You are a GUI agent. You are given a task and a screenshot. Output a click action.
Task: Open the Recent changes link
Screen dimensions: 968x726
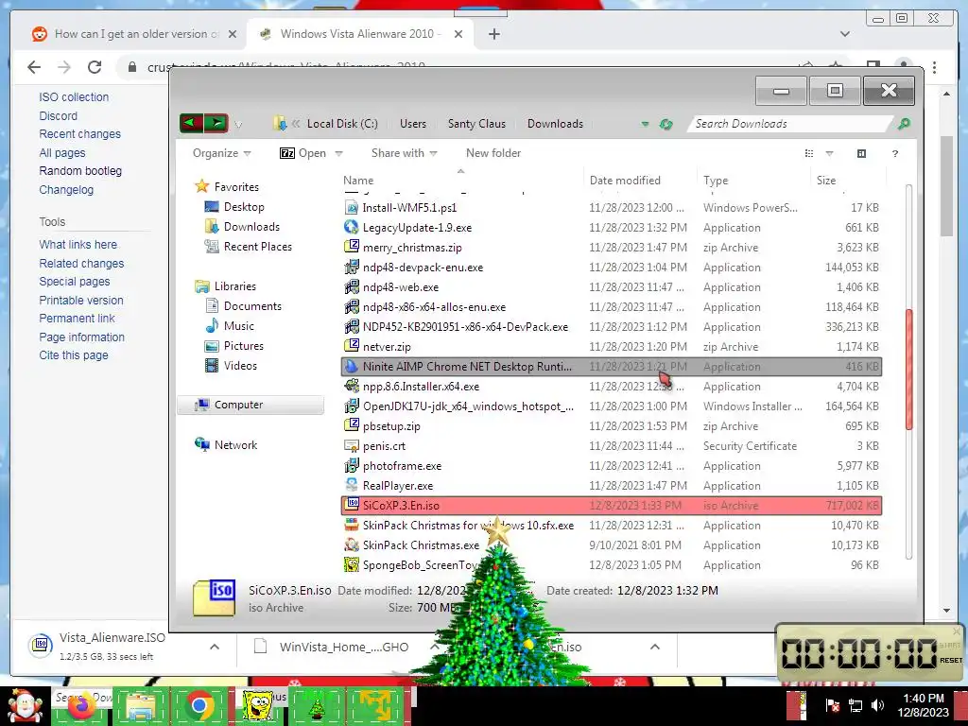coord(79,134)
